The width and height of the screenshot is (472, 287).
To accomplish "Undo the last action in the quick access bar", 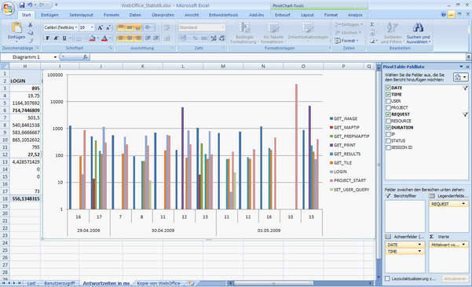I will pyautogui.click(x=30, y=5).
